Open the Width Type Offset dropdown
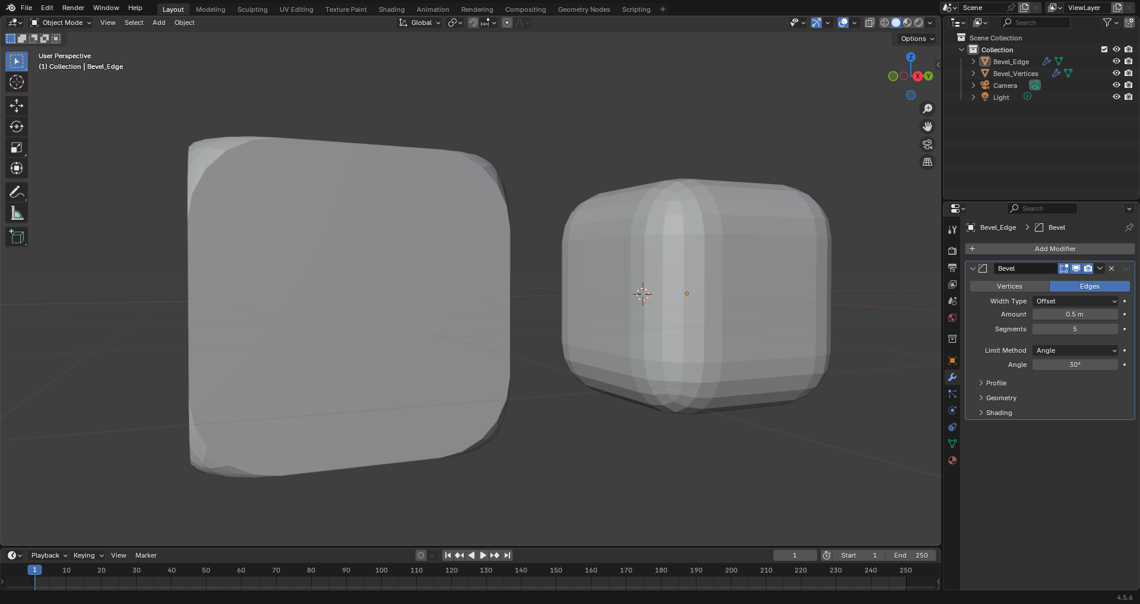The image size is (1140, 604). 1075,301
